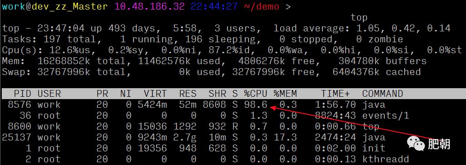Click the TIME+ column header
The image size is (466, 165).
(336, 94)
